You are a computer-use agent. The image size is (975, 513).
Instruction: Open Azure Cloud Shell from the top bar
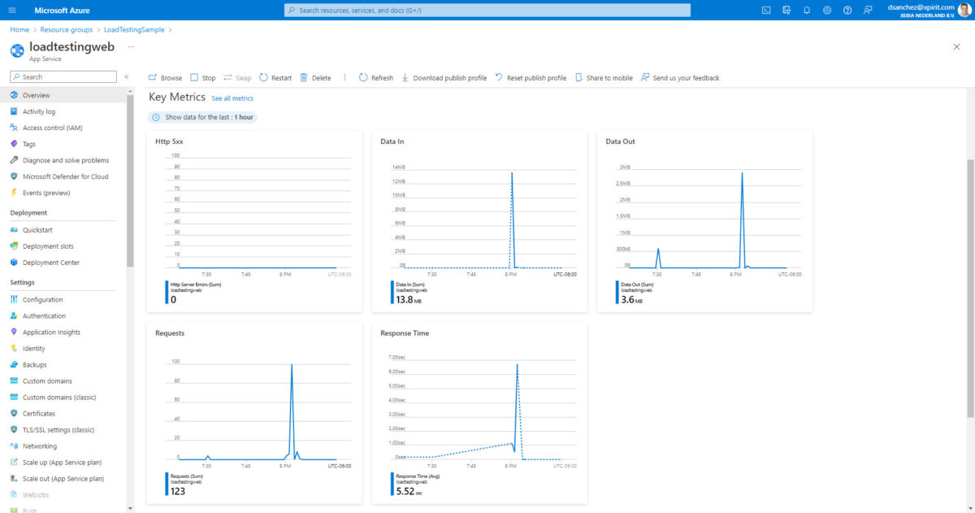pyautogui.click(x=765, y=10)
